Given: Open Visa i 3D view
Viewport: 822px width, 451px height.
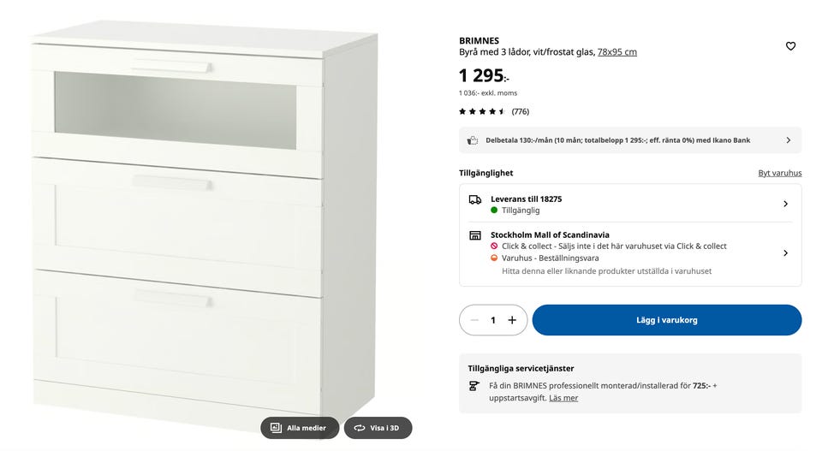Looking at the screenshot, I should coord(378,428).
